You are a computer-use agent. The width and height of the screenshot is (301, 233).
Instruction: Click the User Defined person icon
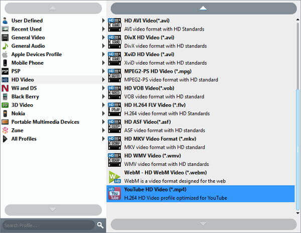pos(5,21)
